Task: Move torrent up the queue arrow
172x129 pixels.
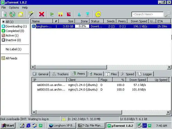Action: pyautogui.click(x=79, y=15)
